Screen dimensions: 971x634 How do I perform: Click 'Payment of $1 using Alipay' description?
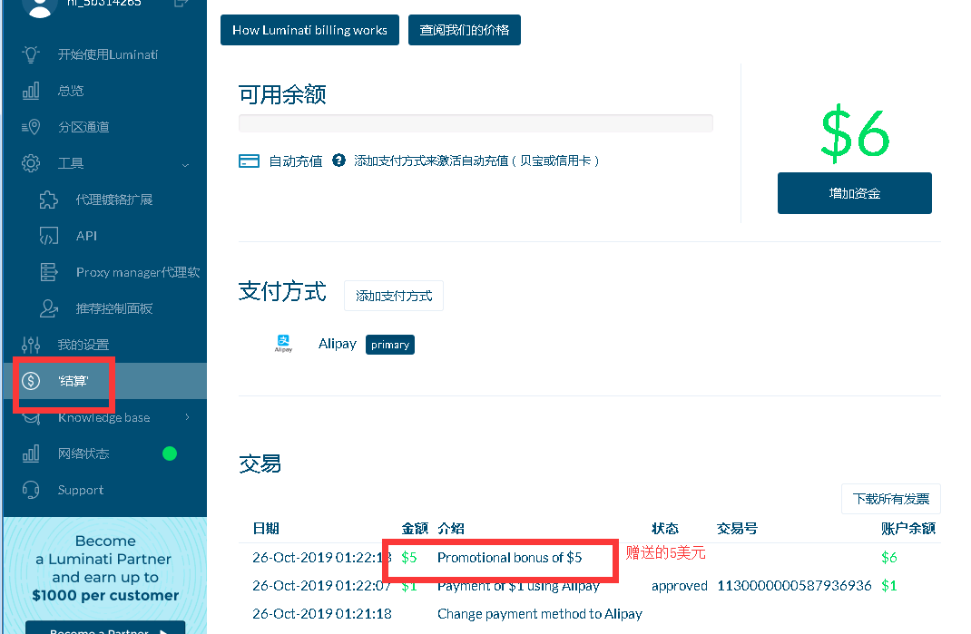point(518,586)
